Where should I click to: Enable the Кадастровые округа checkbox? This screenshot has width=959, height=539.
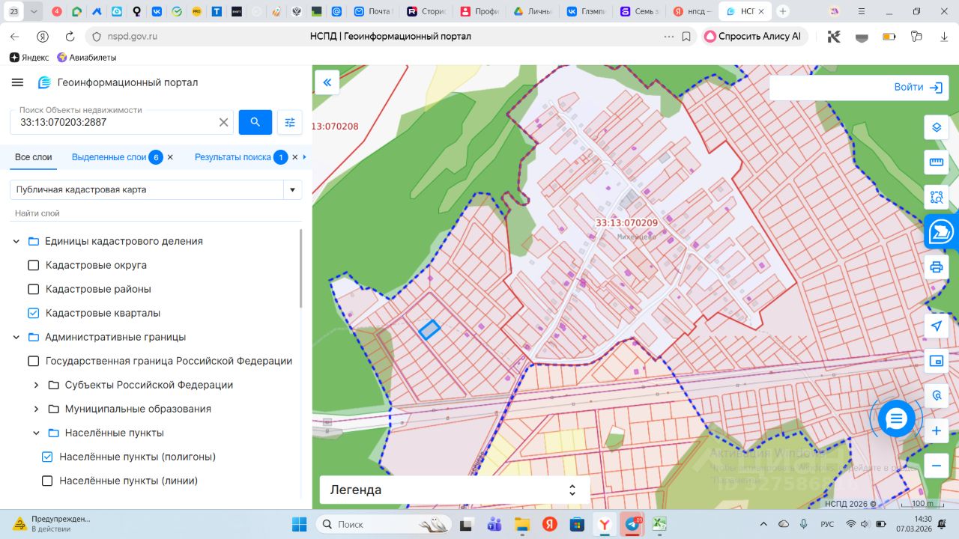click(33, 266)
